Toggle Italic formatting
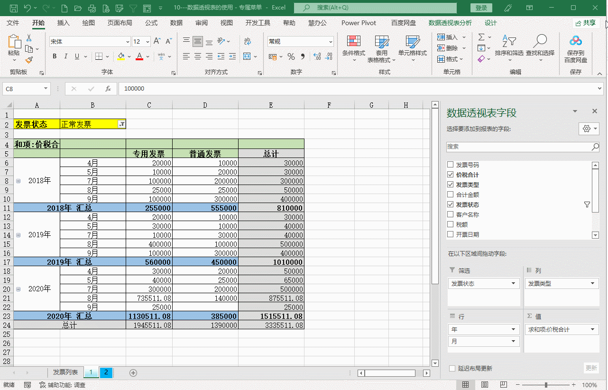The height and width of the screenshot is (390, 608). (x=65, y=56)
